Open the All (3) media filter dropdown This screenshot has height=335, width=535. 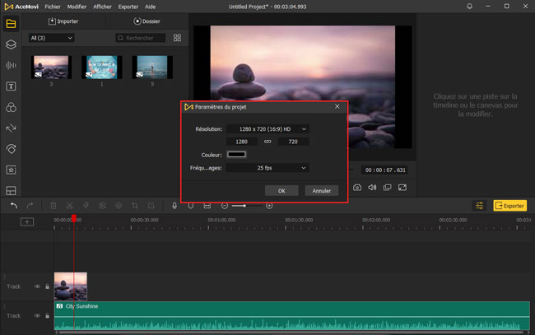coord(51,38)
